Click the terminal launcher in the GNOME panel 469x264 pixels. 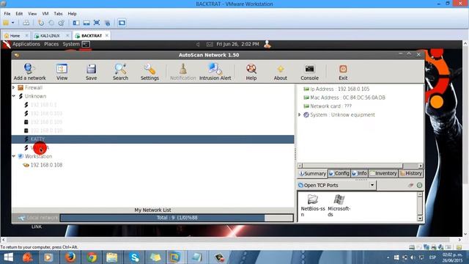click(86, 44)
